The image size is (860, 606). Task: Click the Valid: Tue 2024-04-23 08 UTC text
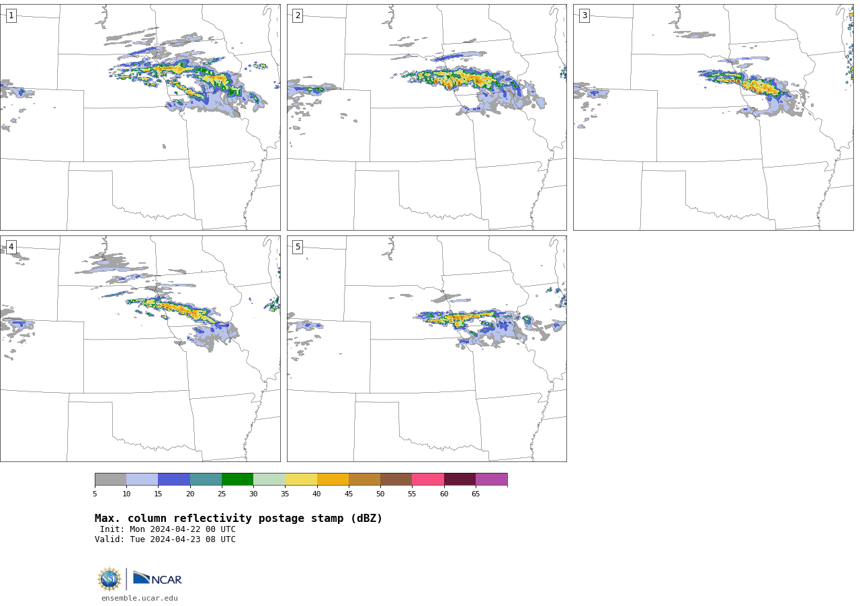[x=165, y=539]
